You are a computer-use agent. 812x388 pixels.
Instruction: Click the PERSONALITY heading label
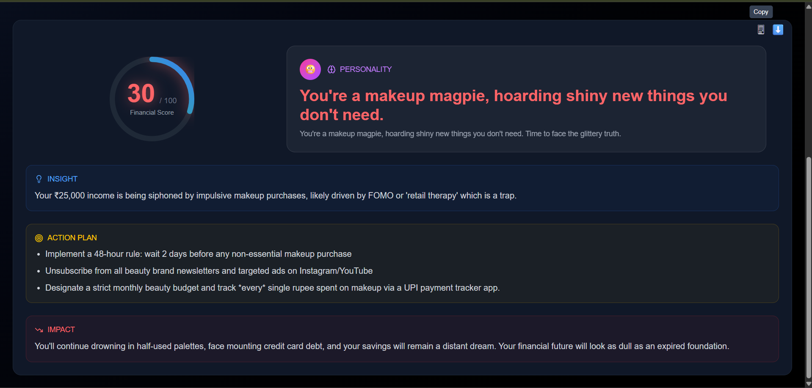coord(366,69)
